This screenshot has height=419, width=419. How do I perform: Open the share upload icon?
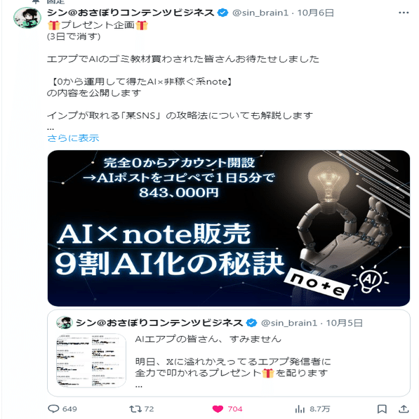coord(404,408)
